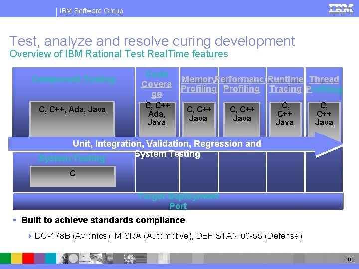Screen dimensions: 359x269
Task: Click the 'System Testing' heading
Action: 72,158
